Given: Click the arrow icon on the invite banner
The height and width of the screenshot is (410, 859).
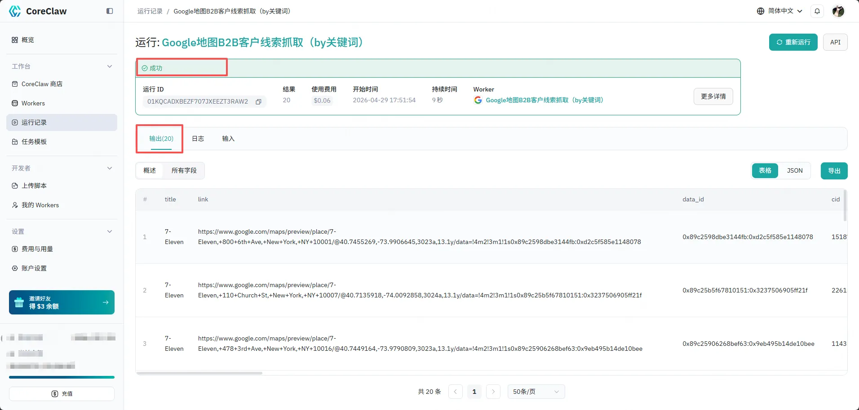Looking at the screenshot, I should click(106, 302).
